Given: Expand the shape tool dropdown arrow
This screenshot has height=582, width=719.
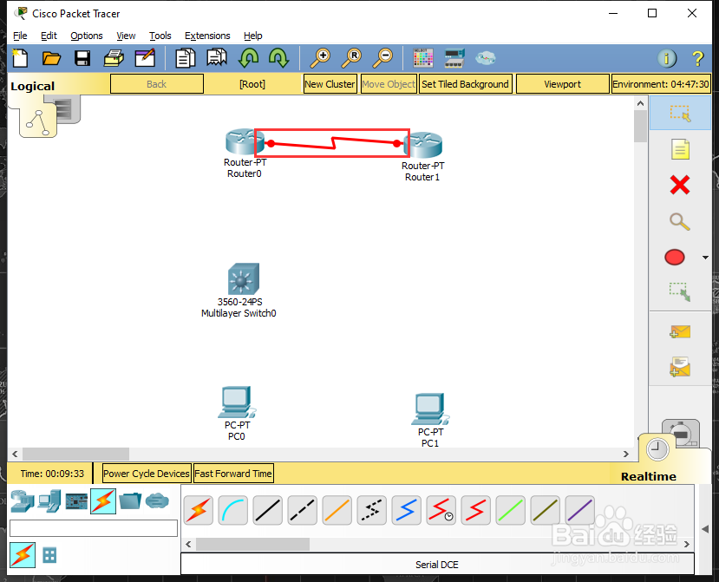Looking at the screenshot, I should pos(705,258).
